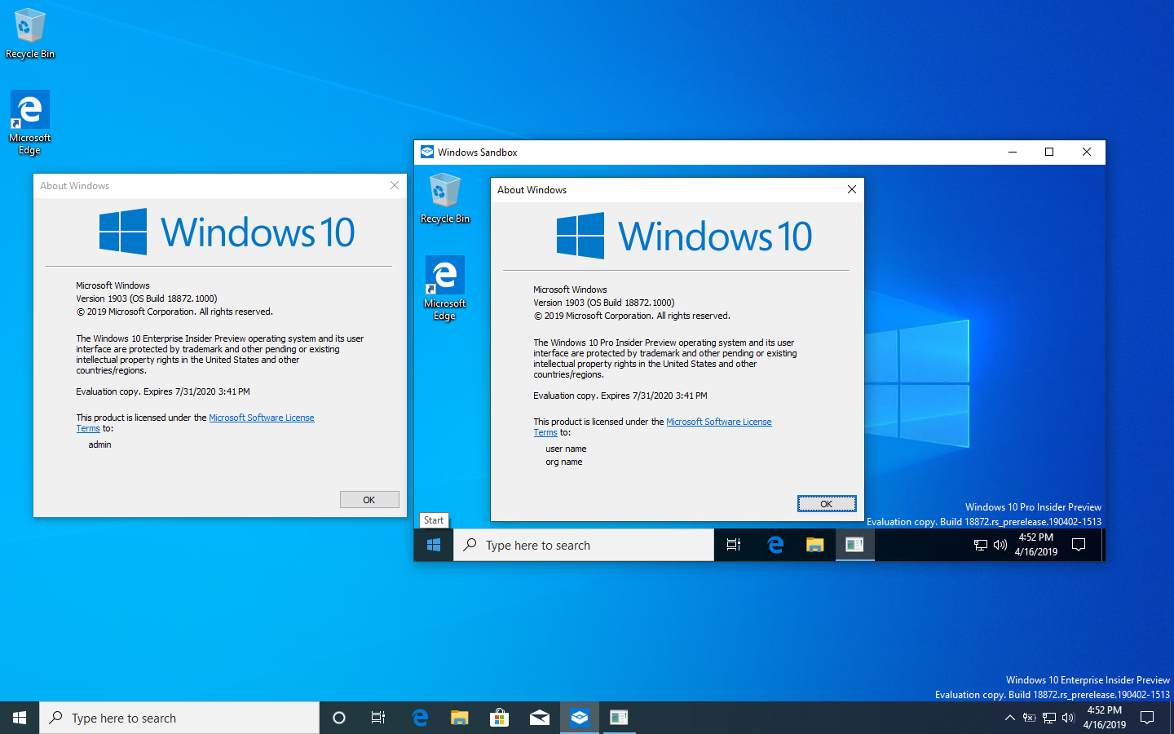This screenshot has height=734, width=1174.
Task: Open Microsoft Store on host taskbar
Action: tap(499, 718)
